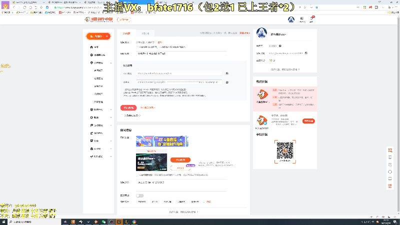
Task: Click the white outlined button below orange upload
Action: (180, 168)
